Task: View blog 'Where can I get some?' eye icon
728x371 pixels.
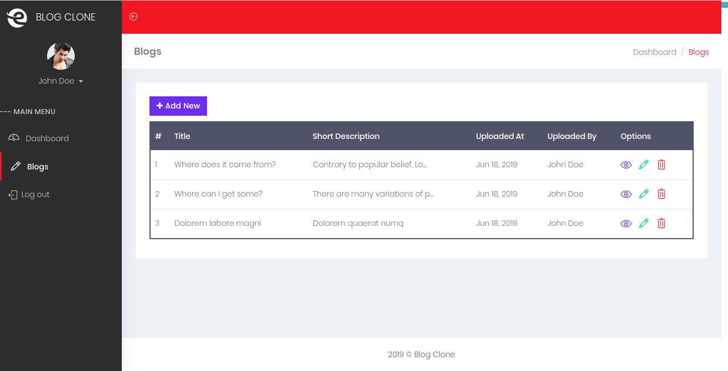Action: point(626,194)
